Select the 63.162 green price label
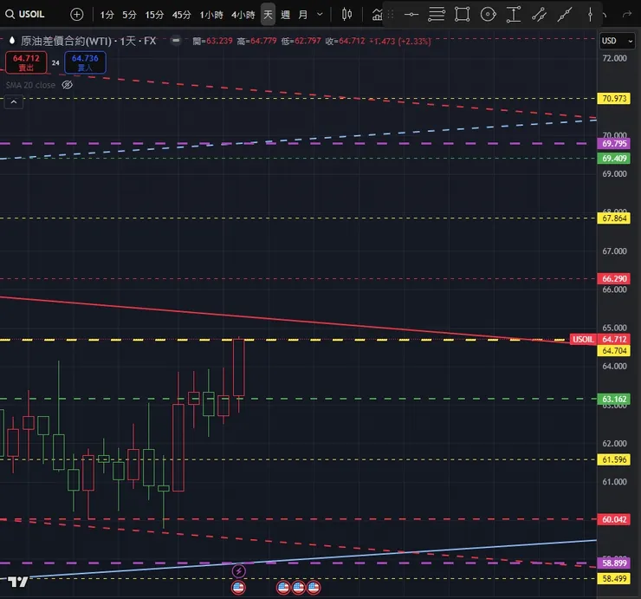 614,399
